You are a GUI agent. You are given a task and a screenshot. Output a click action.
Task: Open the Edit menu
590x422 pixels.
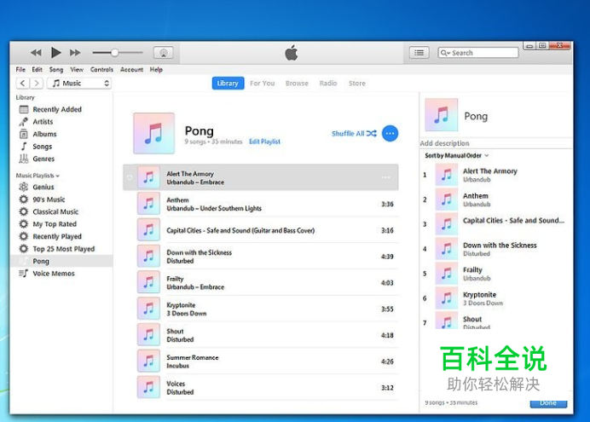(37, 70)
